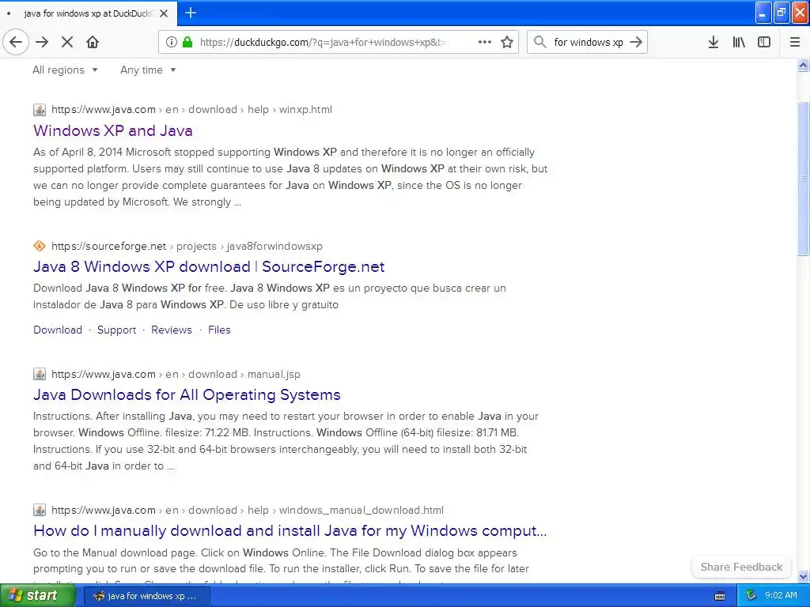The height and width of the screenshot is (607, 810).
Task: Click sourceforge.net projects java8forwindowsxp URL
Action: pos(187,247)
